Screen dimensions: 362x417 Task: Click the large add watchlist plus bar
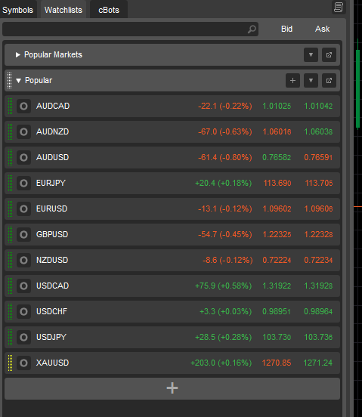pos(172,388)
